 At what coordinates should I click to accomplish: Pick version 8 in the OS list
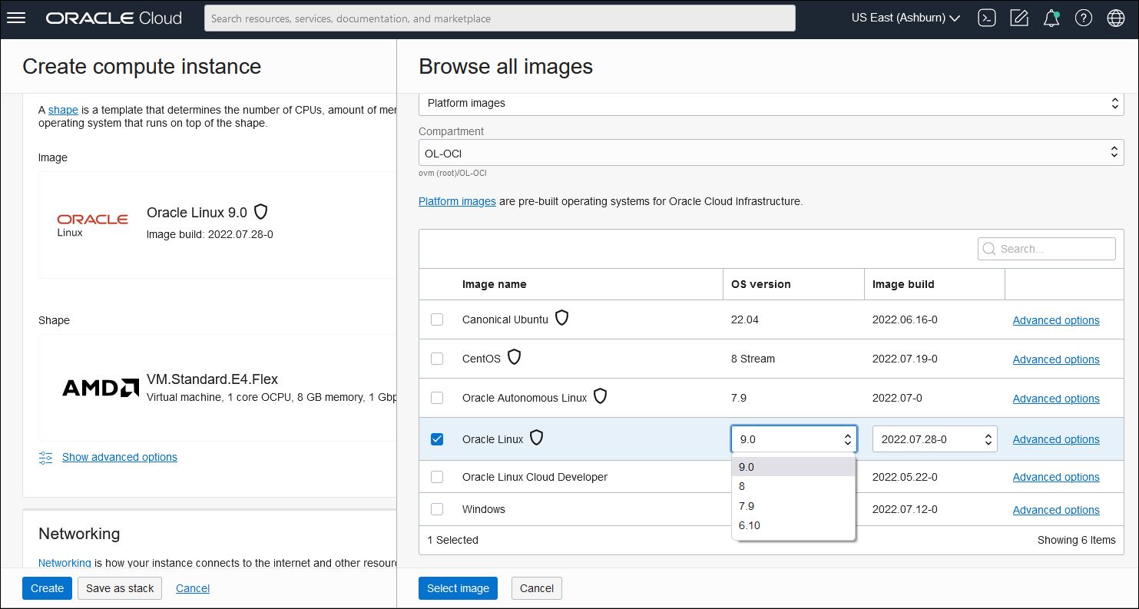[742, 486]
